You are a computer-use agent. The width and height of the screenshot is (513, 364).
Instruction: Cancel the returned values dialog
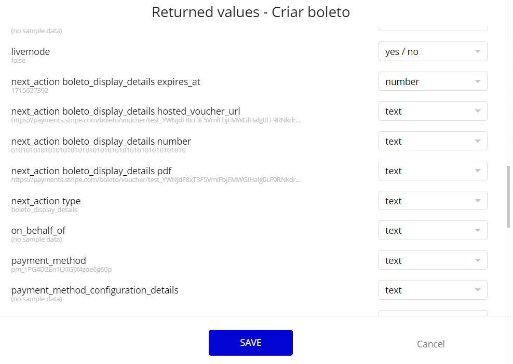click(x=430, y=344)
